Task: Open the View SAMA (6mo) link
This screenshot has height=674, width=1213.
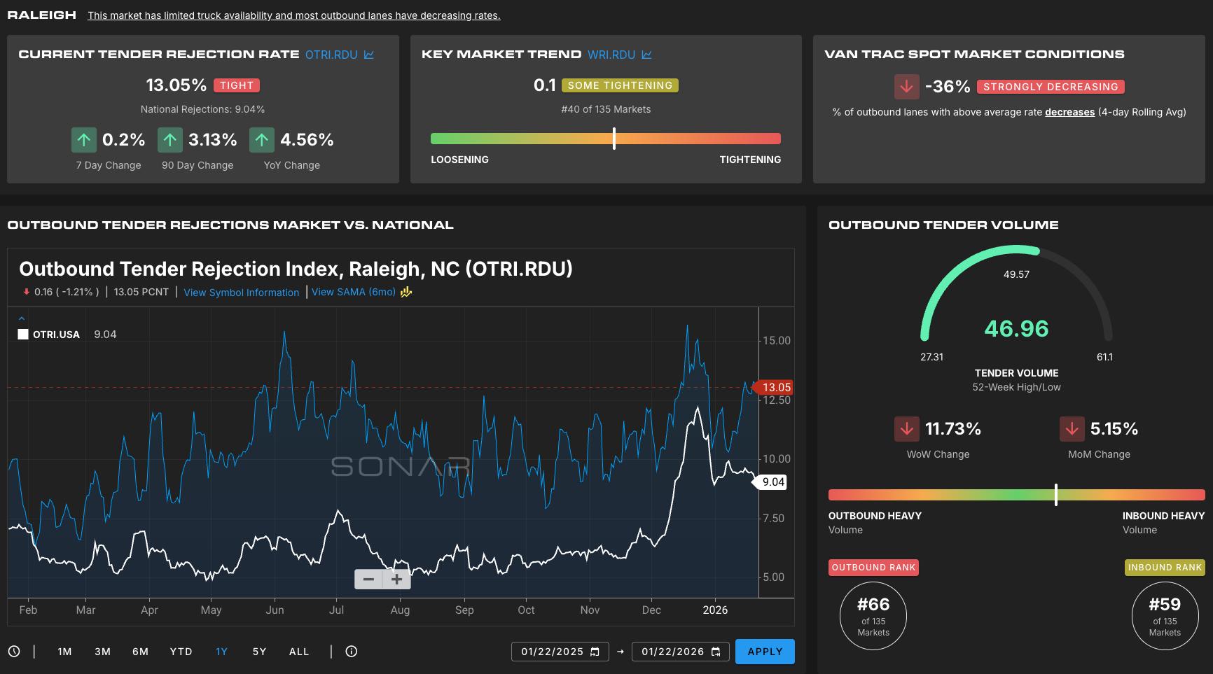Action: coord(353,292)
